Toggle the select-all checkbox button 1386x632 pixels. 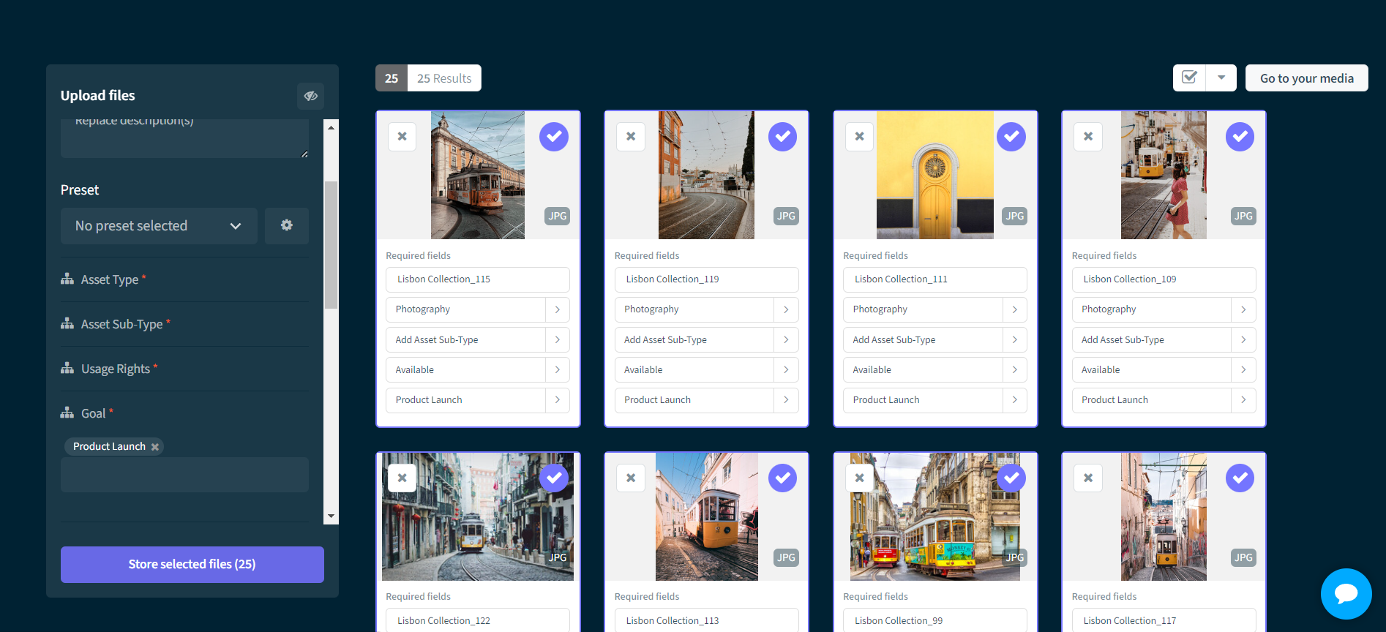(x=1189, y=78)
